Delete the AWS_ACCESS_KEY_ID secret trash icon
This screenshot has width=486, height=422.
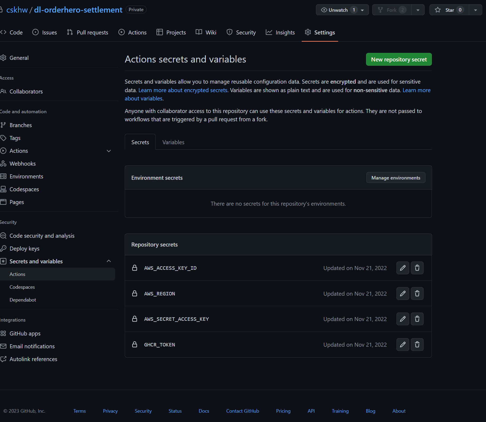point(417,268)
